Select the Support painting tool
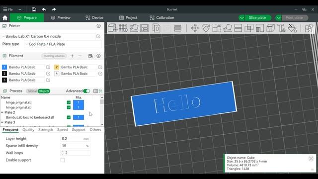The width and height of the screenshot is (318, 179). [x=260, y=28]
